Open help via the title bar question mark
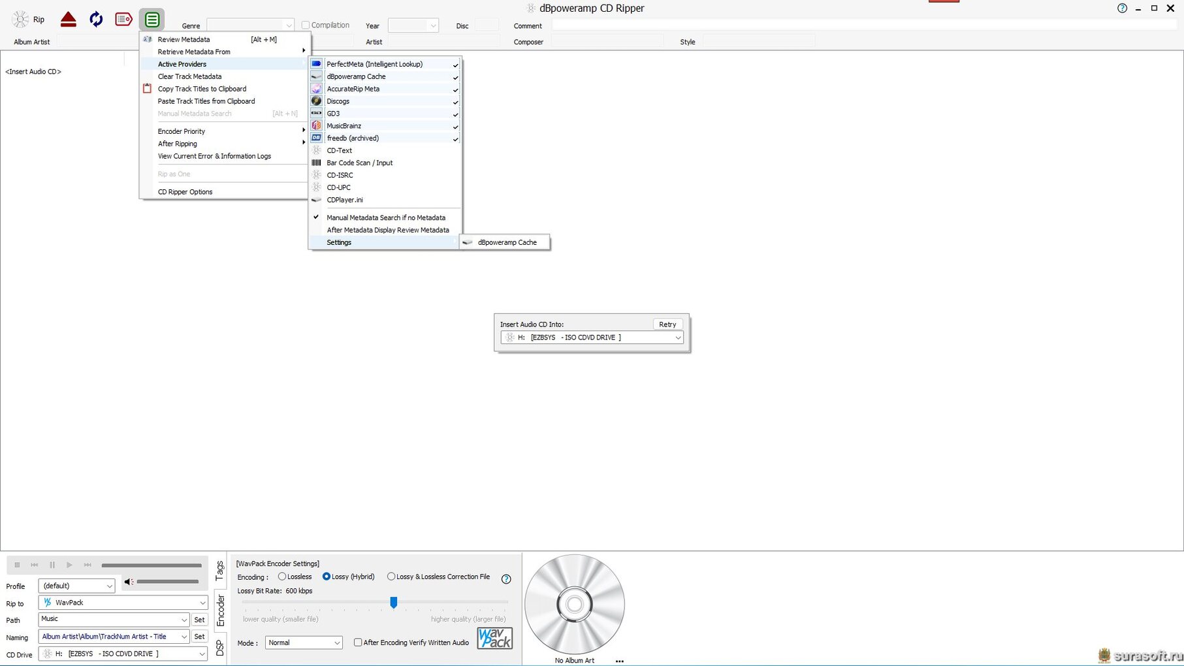The image size is (1184, 666). click(1122, 8)
